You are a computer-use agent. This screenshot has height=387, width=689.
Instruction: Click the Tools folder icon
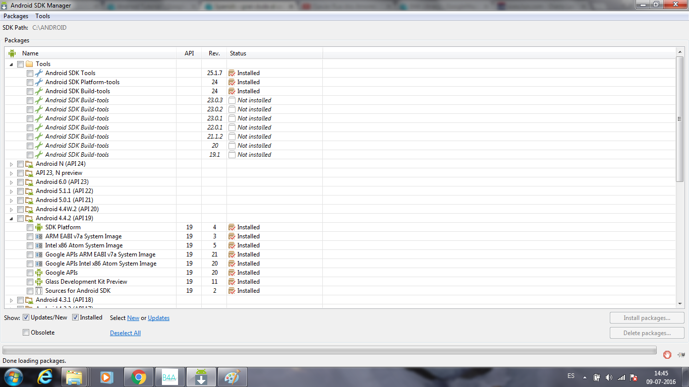pyautogui.click(x=29, y=64)
